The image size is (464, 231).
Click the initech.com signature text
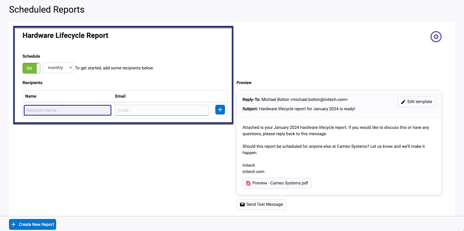(x=253, y=172)
